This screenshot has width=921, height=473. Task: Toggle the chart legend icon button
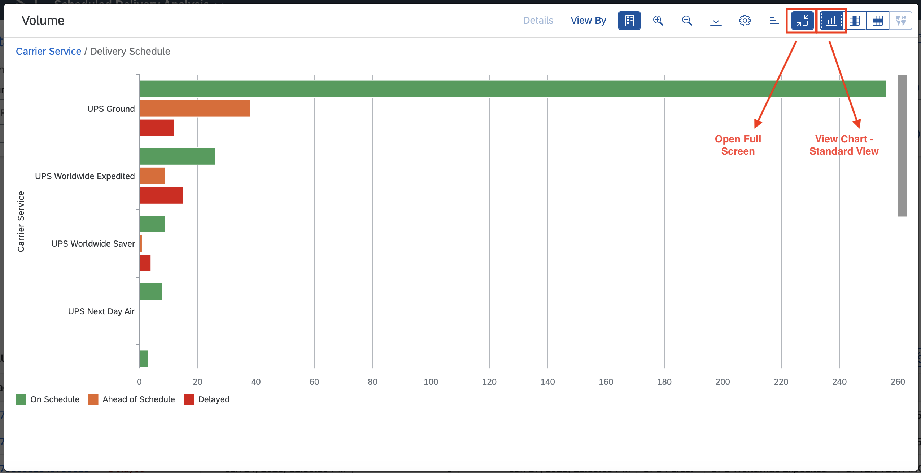tap(629, 21)
